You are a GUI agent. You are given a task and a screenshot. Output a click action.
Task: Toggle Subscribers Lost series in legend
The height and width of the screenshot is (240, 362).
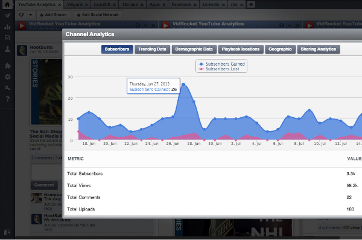click(219, 69)
